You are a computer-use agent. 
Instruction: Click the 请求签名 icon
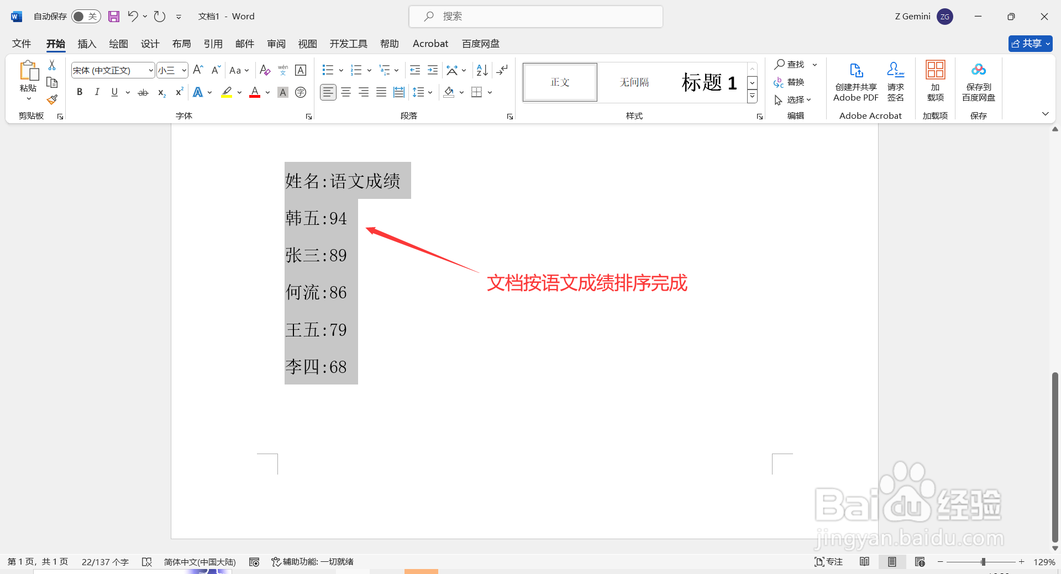click(895, 82)
